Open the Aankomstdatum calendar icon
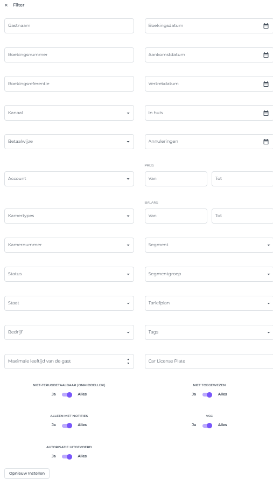Viewport: 273px width, 480px height. [x=266, y=55]
